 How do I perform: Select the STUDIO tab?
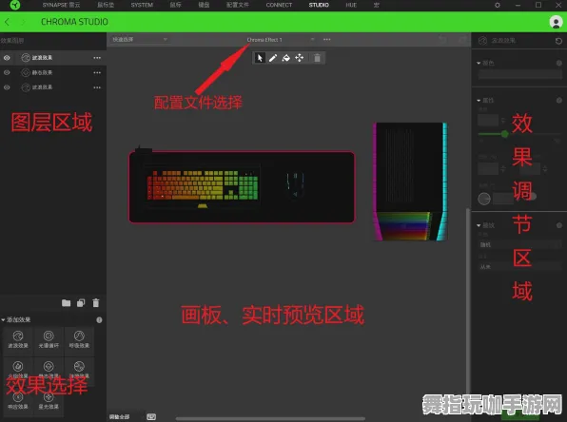(x=319, y=5)
